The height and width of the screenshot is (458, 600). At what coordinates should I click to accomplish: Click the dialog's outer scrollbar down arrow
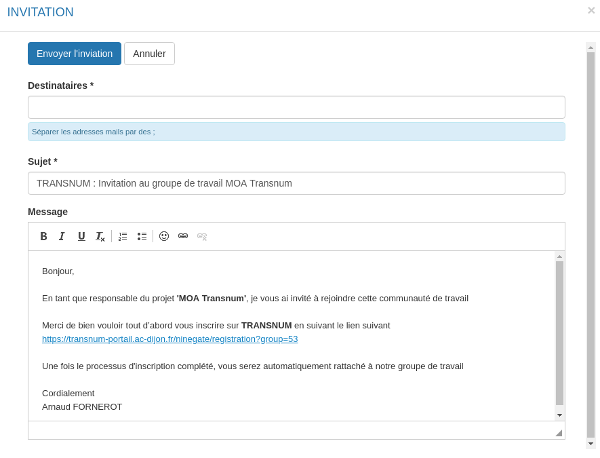tap(591, 444)
